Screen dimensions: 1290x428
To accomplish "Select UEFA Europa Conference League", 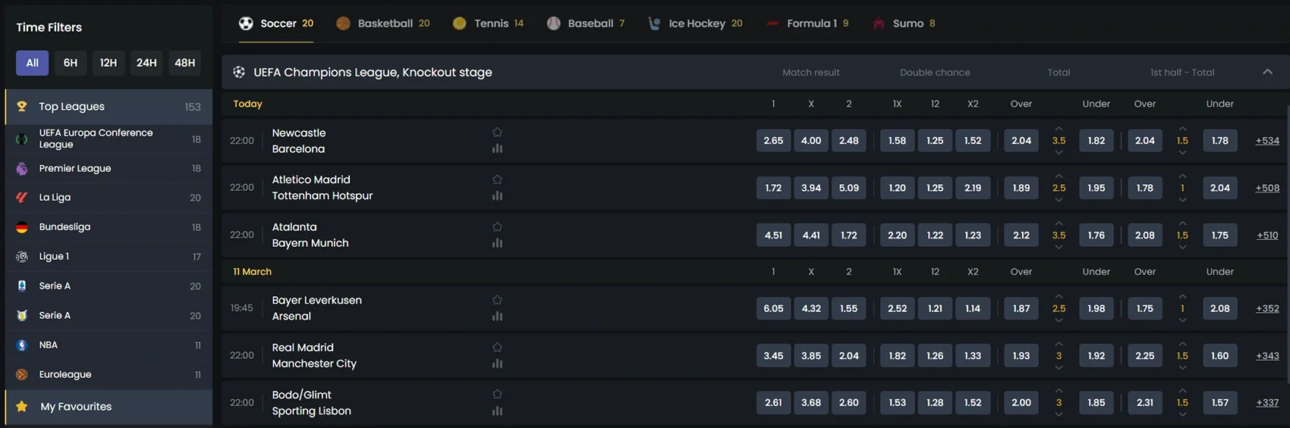I will click(109, 139).
